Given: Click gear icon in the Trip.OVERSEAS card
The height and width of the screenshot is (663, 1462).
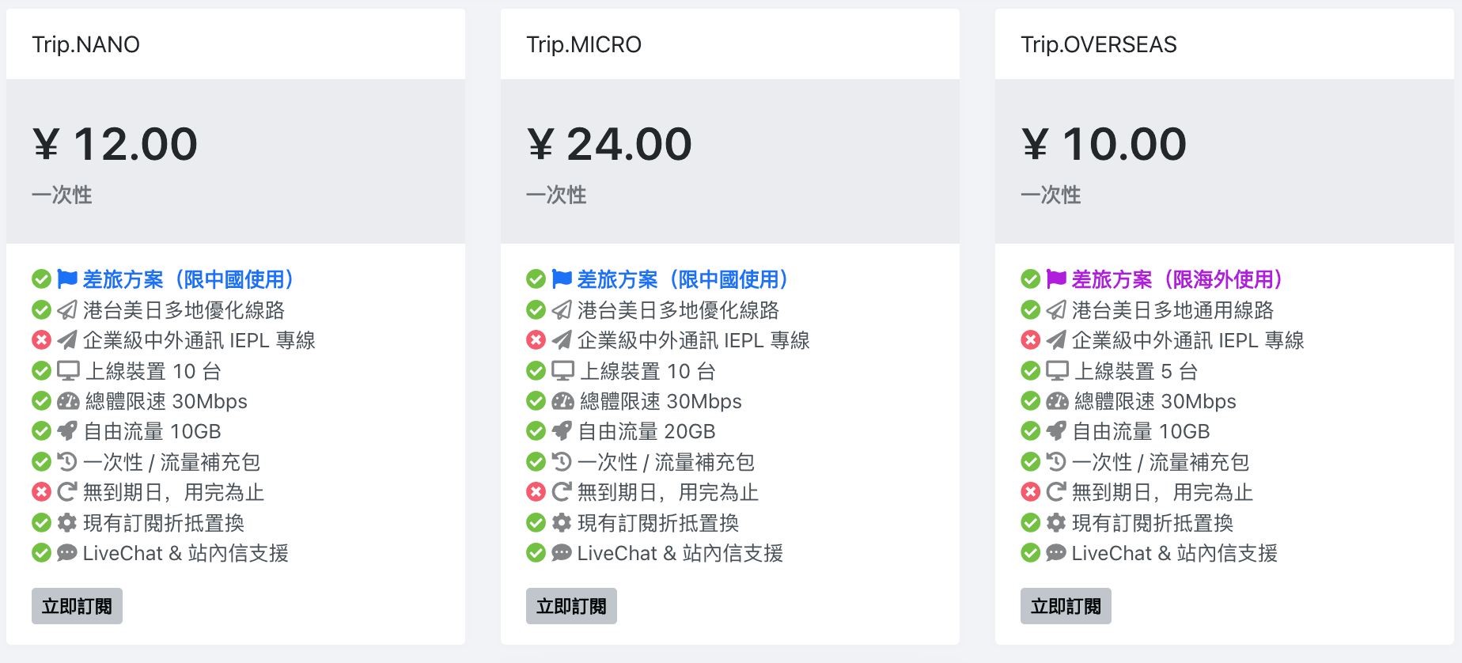Looking at the screenshot, I should (1056, 522).
